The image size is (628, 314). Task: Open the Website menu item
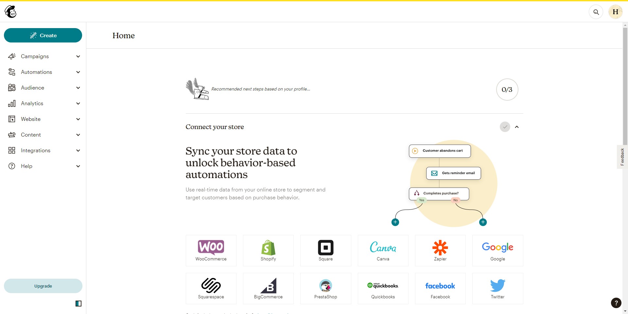tap(43, 119)
